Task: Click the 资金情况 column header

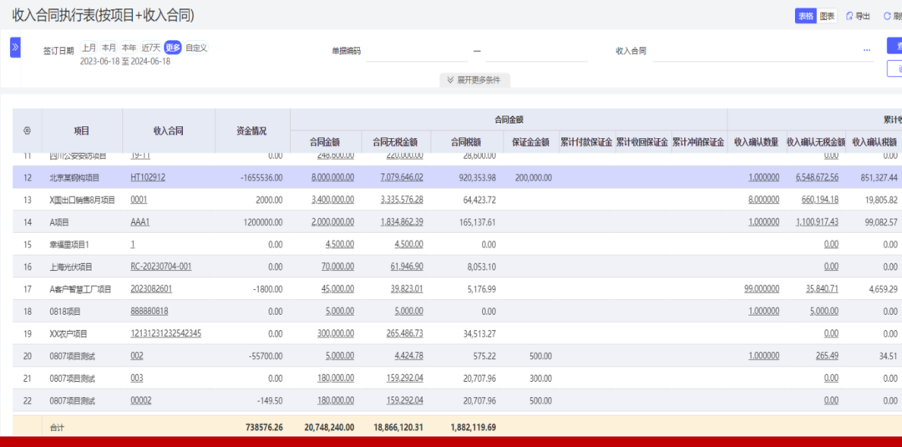Action: pos(251,131)
